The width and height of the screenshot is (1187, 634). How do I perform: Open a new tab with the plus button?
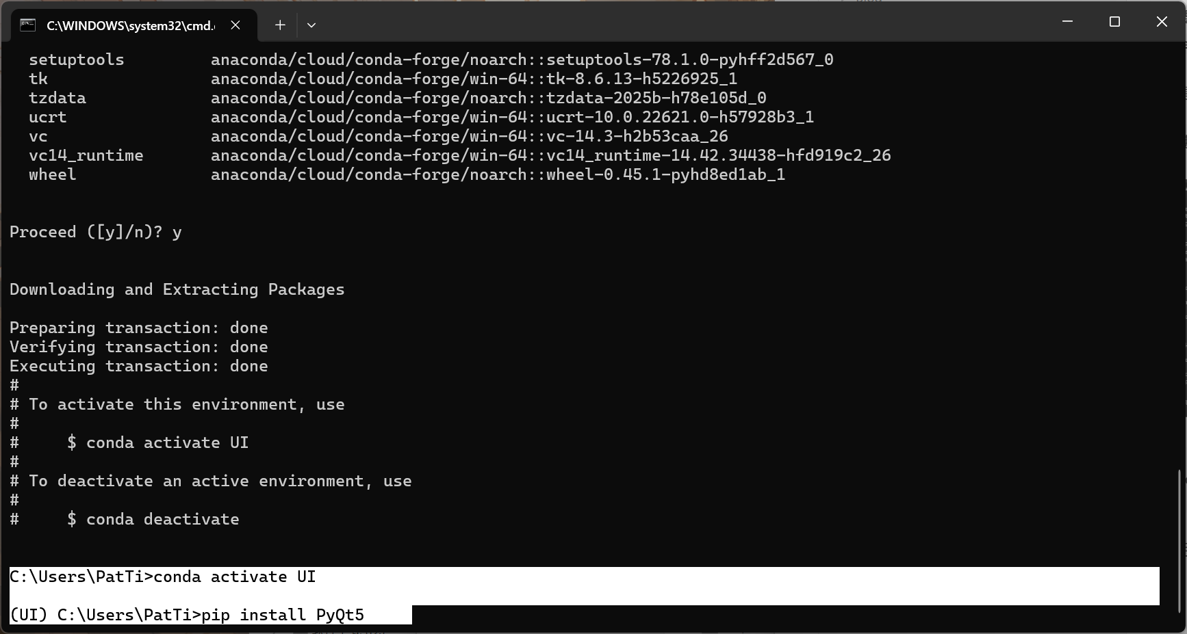[280, 25]
